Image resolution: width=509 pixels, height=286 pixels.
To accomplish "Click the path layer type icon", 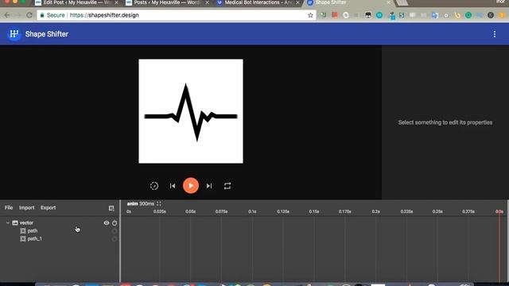I will 23,231.
